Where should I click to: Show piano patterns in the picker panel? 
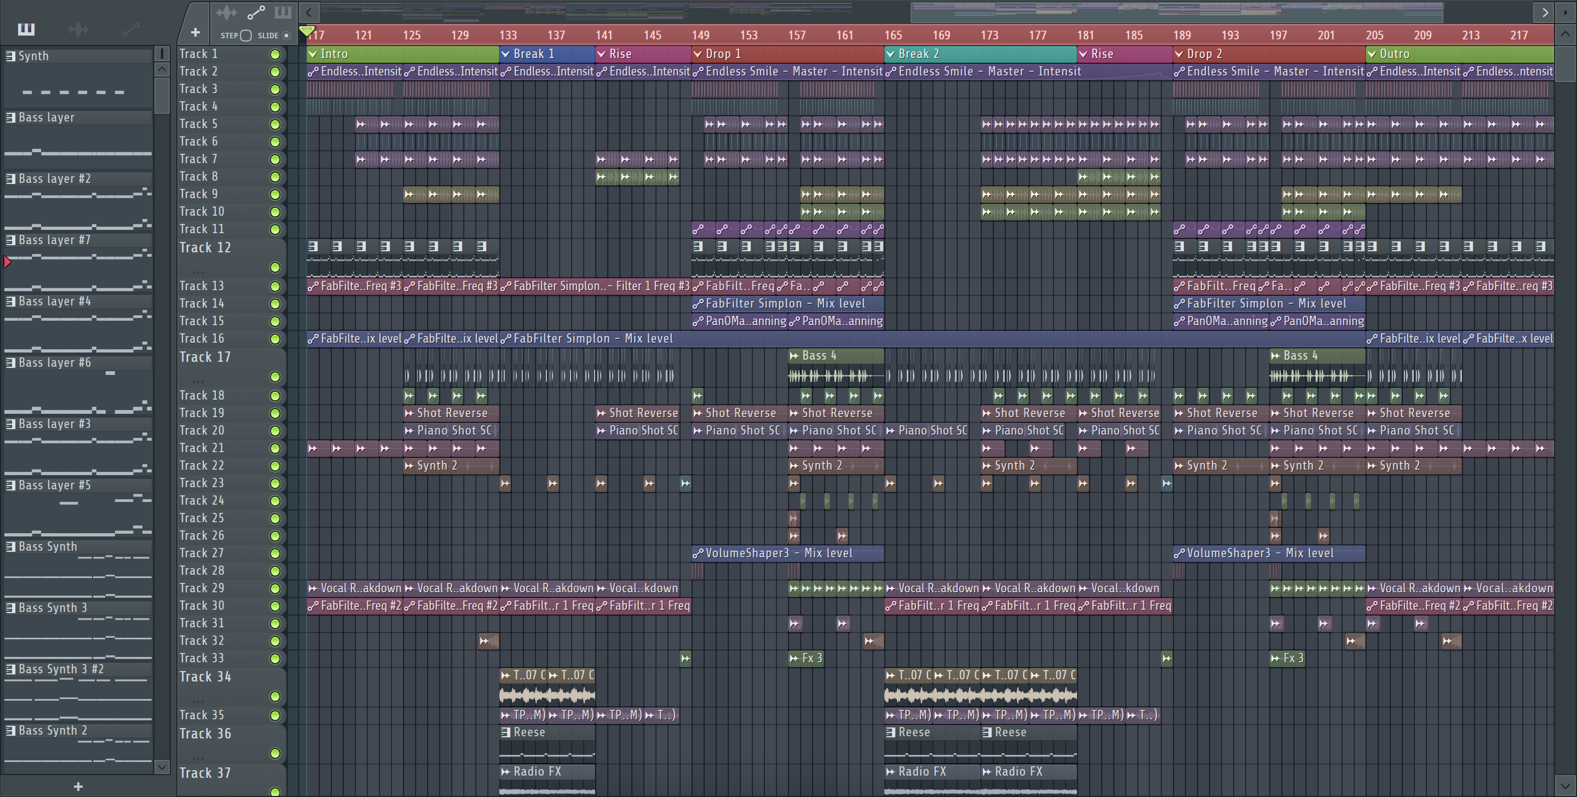click(26, 29)
